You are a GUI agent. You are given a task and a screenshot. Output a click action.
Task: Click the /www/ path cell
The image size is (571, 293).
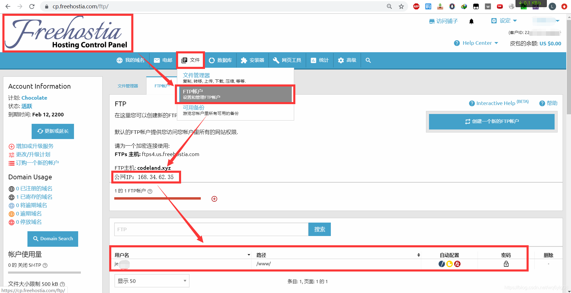(336, 264)
